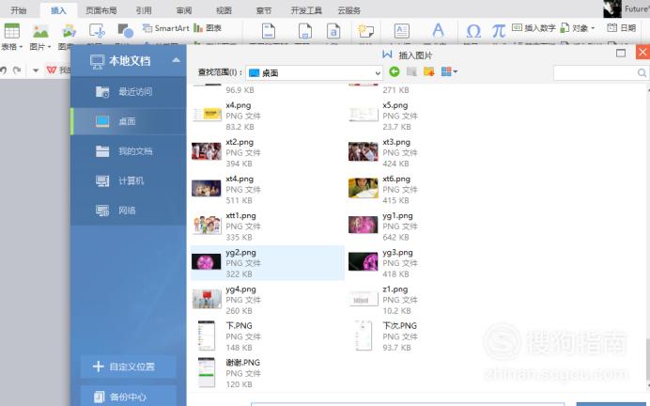Screen dimensions: 650x406
Task: Expand the 图片 dropdown arrow
Action: (49, 47)
